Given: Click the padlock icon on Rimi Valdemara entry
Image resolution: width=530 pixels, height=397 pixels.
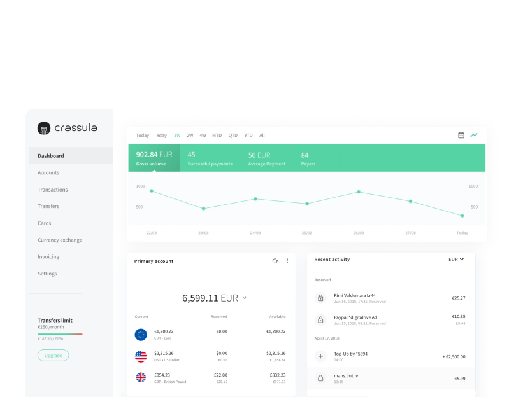Looking at the screenshot, I should coord(320,298).
